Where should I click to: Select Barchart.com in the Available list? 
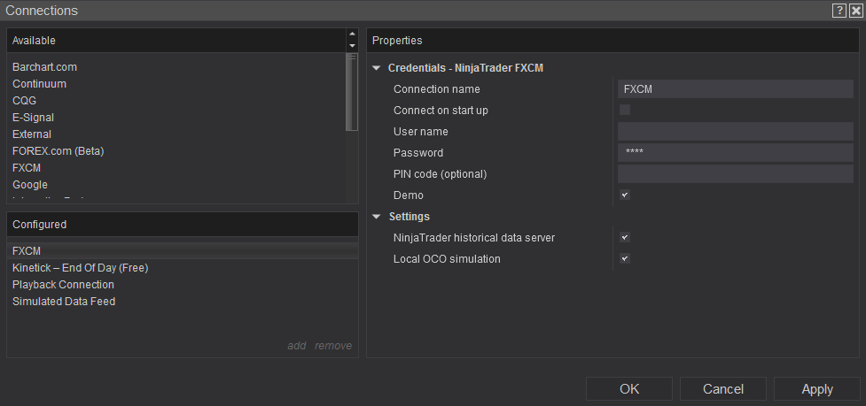pyautogui.click(x=45, y=66)
